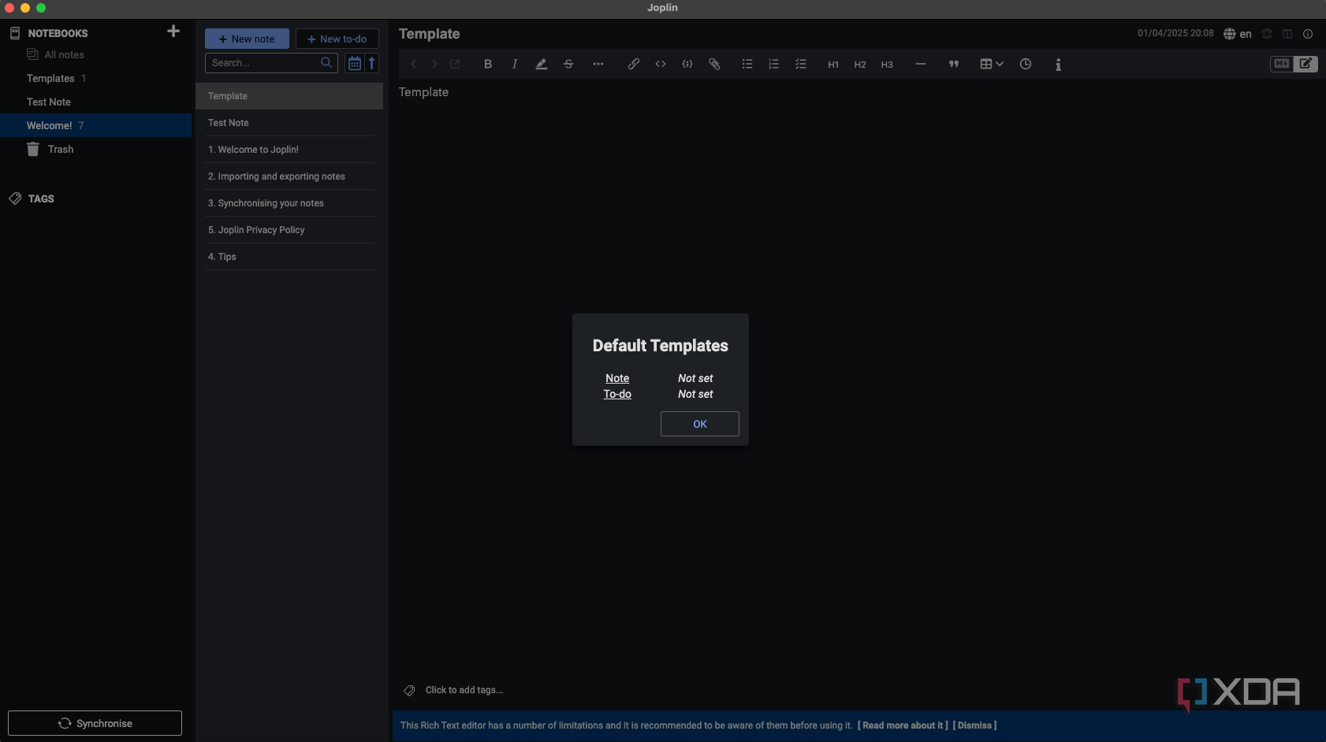The width and height of the screenshot is (1326, 742).
Task: Select the Template note in list
Action: (x=289, y=96)
